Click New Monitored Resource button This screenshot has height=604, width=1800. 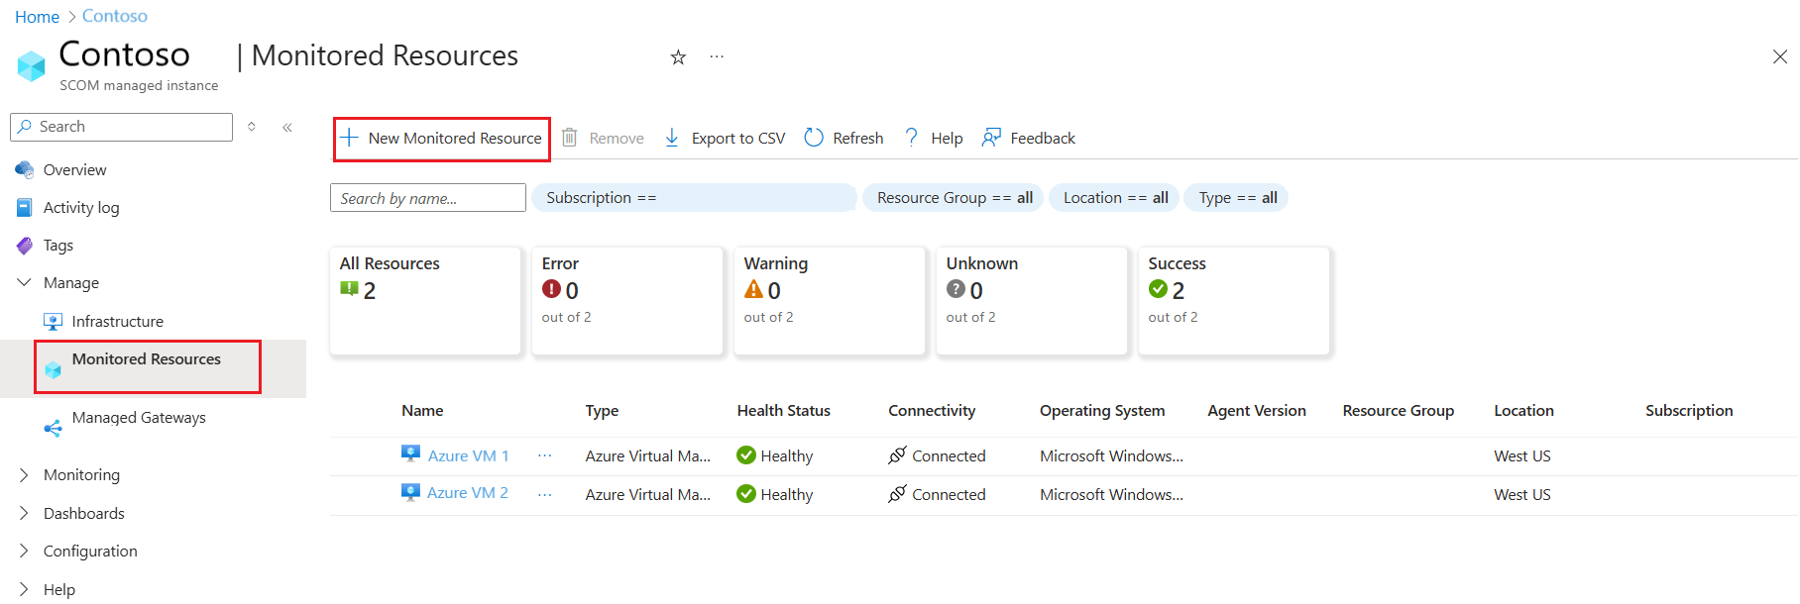[442, 139]
